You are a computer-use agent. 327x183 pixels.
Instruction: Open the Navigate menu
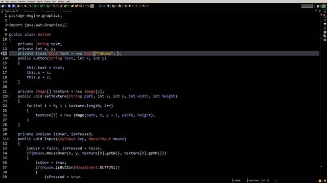pos(31,2)
